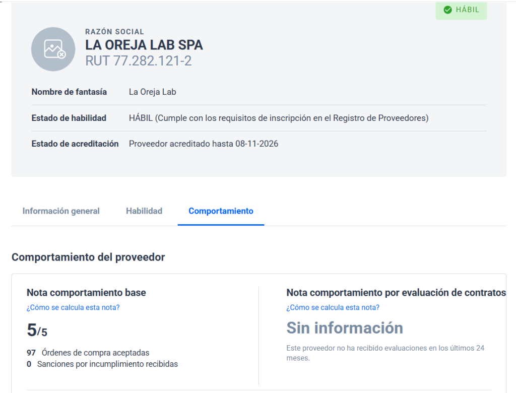
Task: Select the Sin información message
Action: 344,328
